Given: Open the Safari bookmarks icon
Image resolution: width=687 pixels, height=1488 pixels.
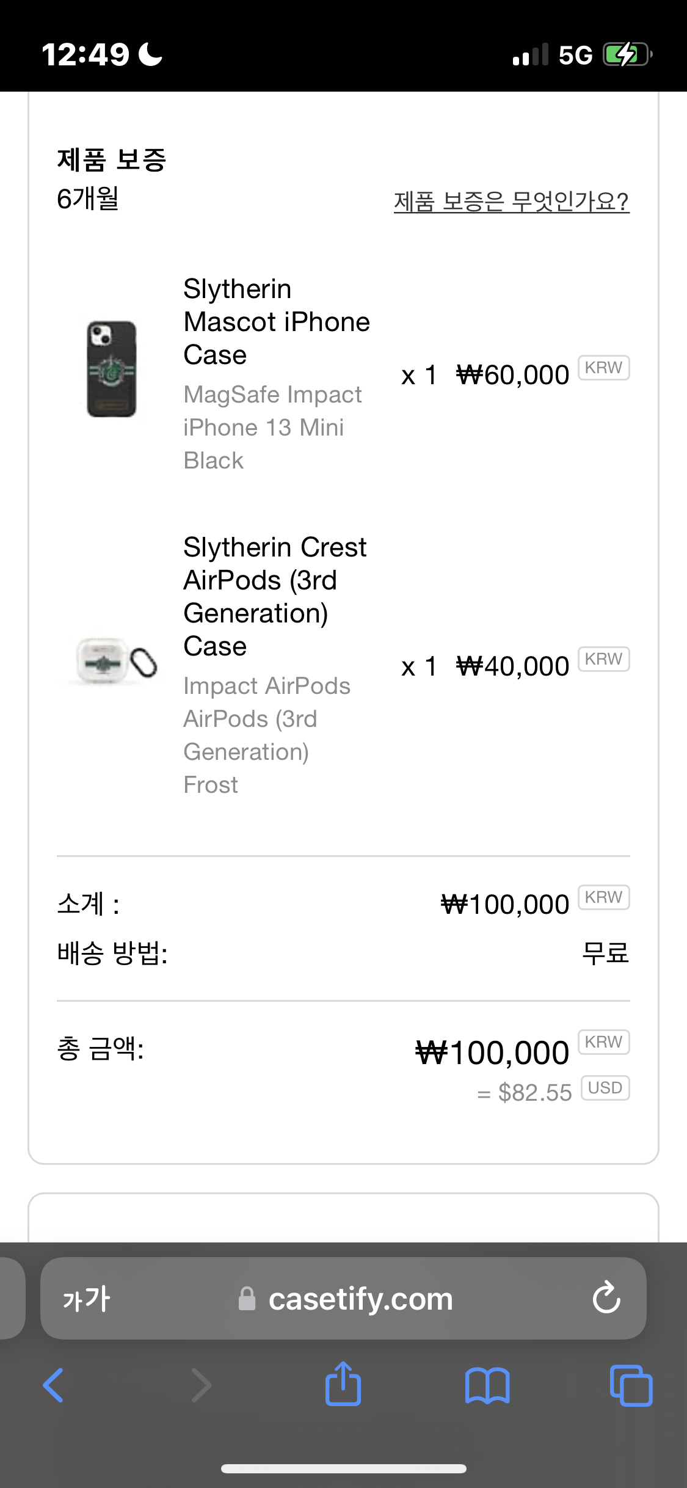Looking at the screenshot, I should coord(487,1385).
